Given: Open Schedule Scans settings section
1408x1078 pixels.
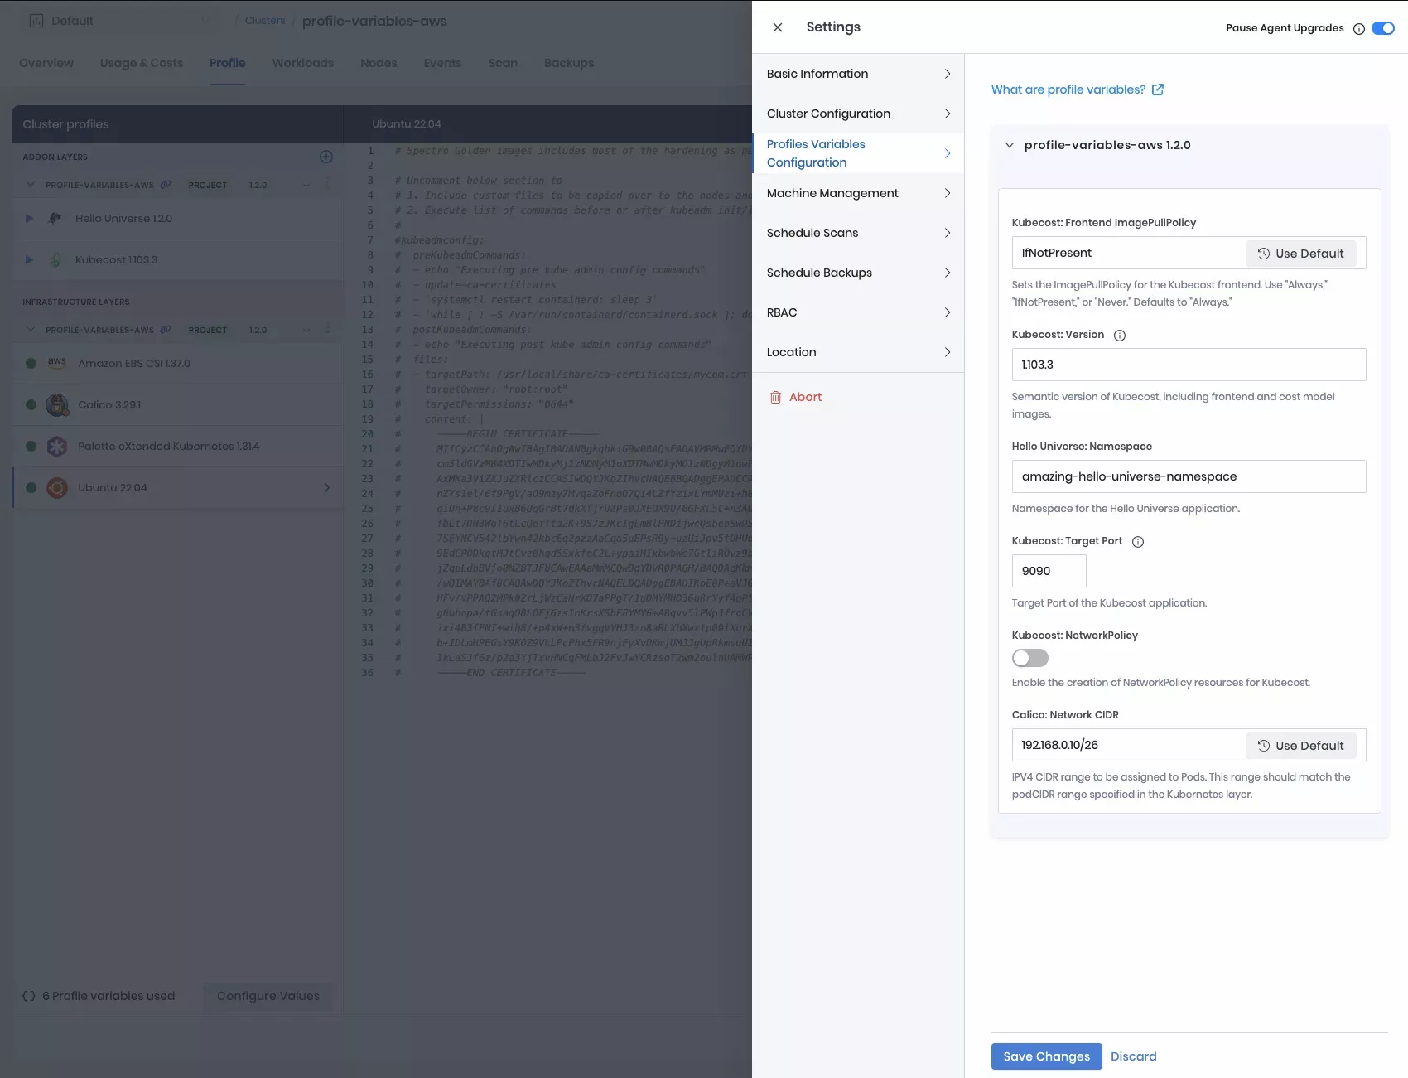Looking at the screenshot, I should pos(858,233).
